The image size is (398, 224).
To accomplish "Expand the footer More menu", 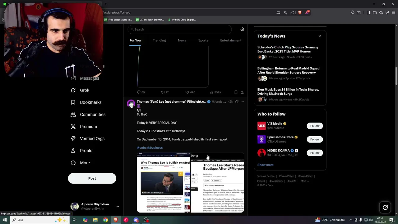I will [x=305, y=181].
